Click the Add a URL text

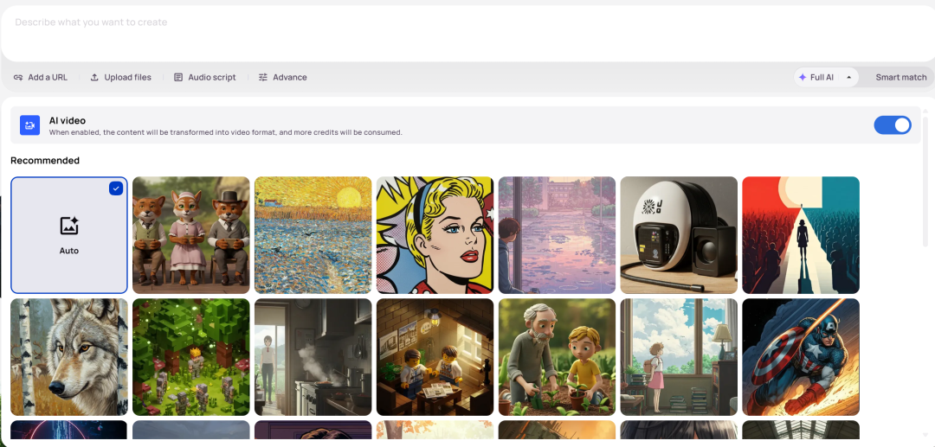click(x=48, y=77)
